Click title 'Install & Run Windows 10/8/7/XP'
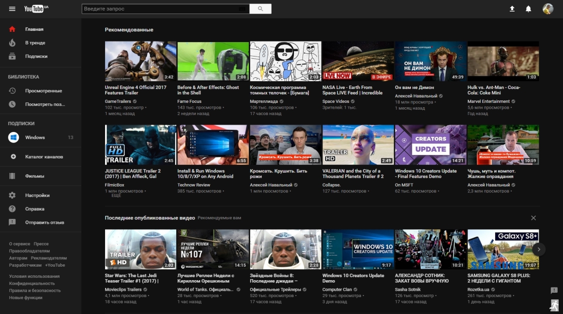Viewport: 563px width, 314px height. pyautogui.click(x=205, y=174)
